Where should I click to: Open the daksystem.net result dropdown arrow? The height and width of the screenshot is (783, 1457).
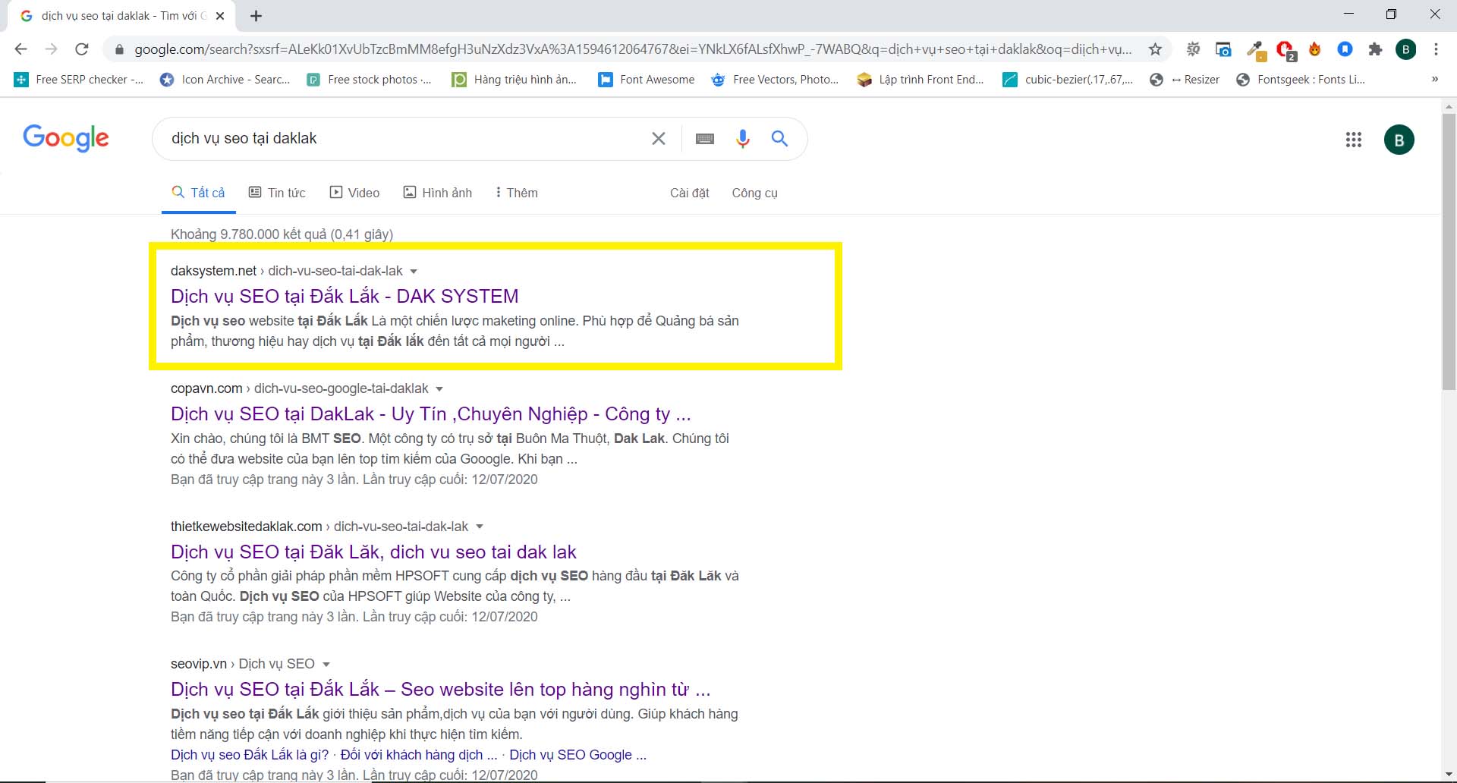(x=414, y=272)
